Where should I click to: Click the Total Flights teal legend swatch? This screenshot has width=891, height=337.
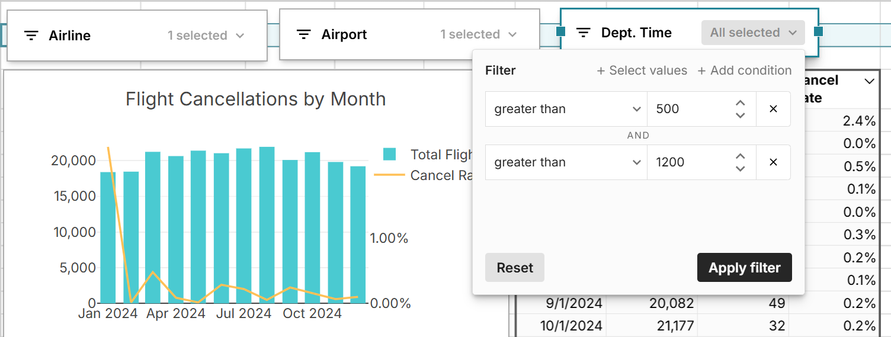(x=389, y=155)
